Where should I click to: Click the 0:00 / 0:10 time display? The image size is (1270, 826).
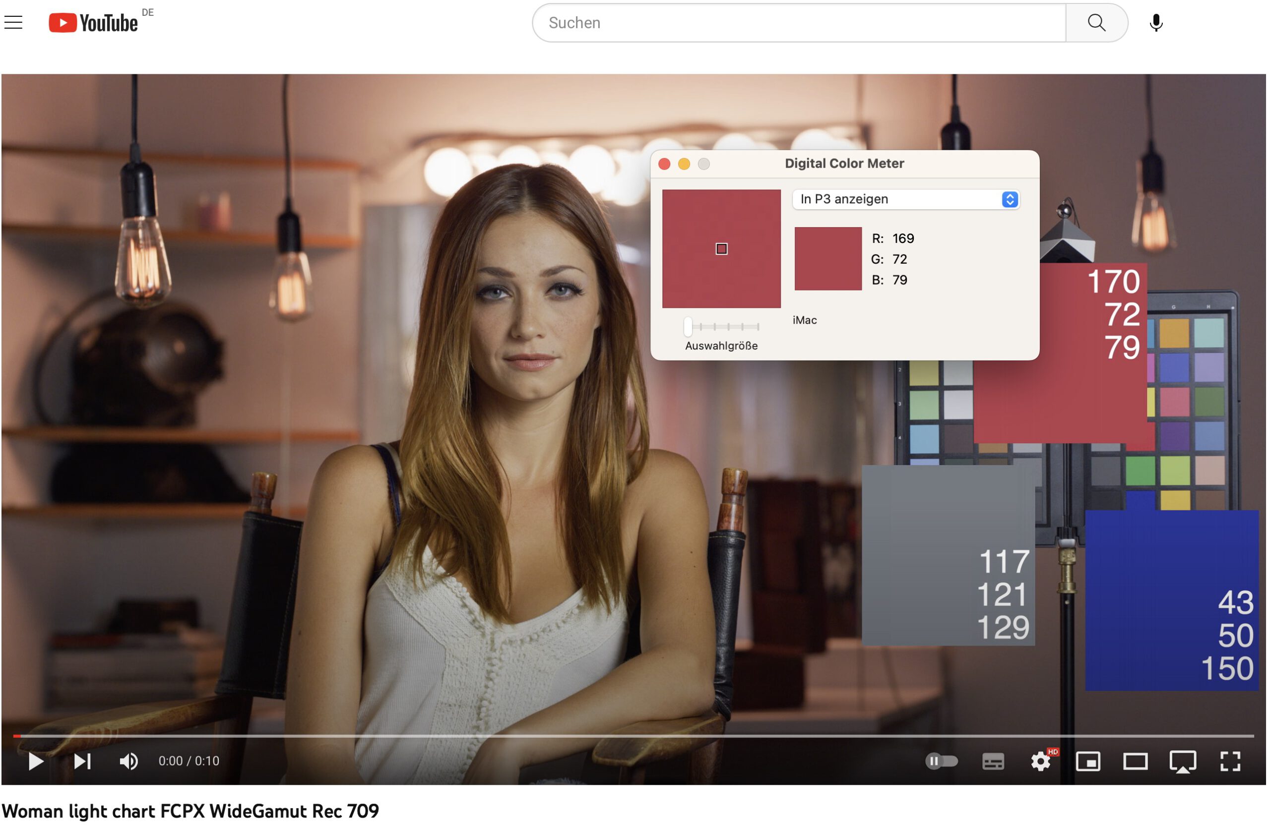pyautogui.click(x=189, y=761)
